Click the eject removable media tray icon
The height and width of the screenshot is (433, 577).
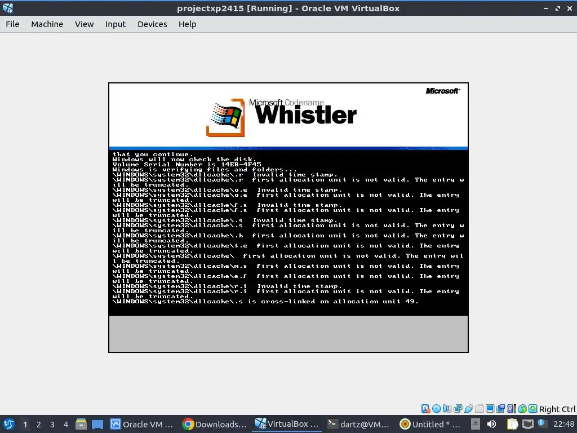[475, 424]
